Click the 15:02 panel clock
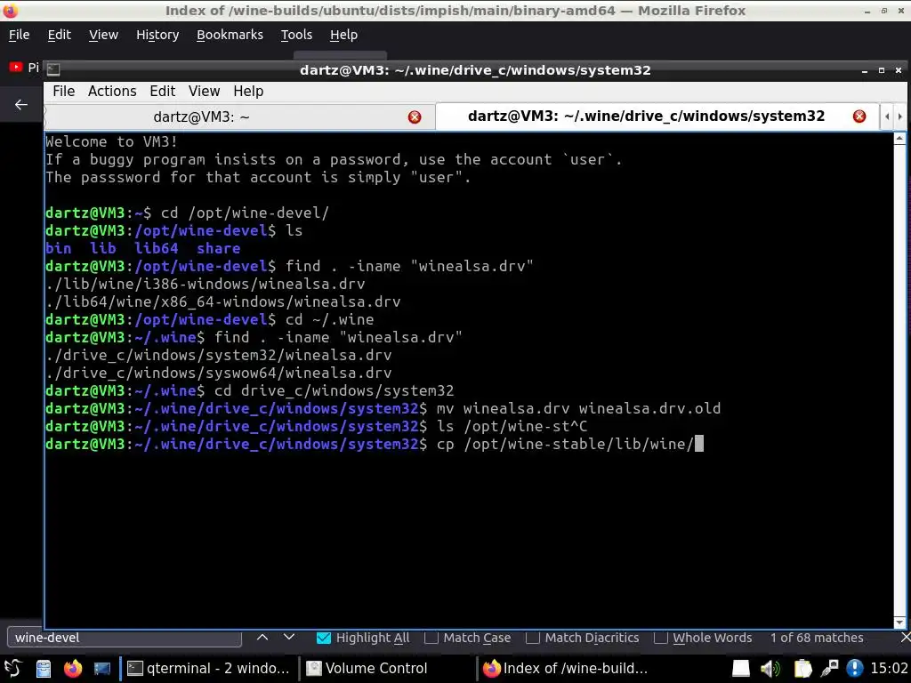This screenshot has height=683, width=911. coord(889,669)
